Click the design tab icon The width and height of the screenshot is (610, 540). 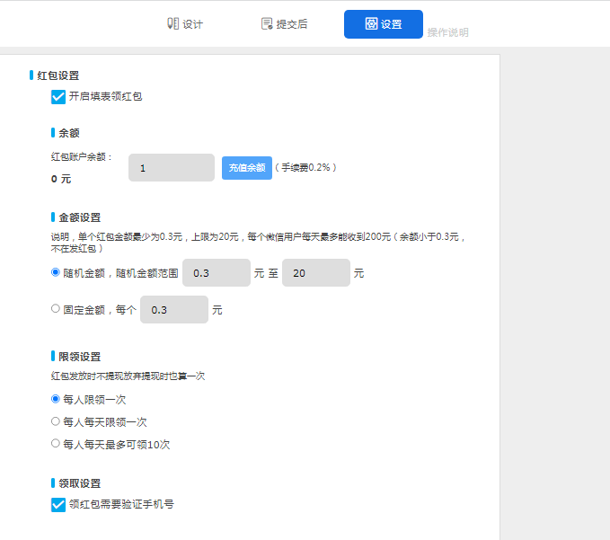click(x=173, y=24)
